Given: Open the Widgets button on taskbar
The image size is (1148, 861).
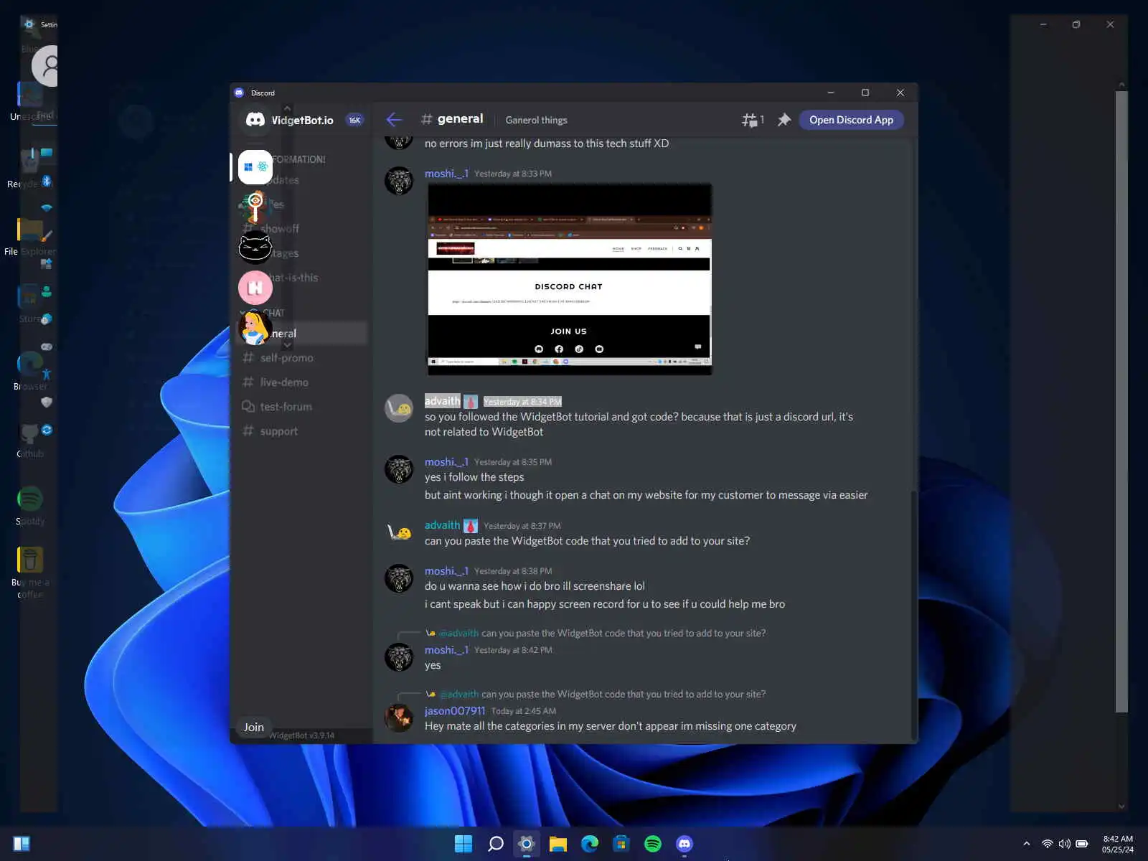Looking at the screenshot, I should (22, 844).
